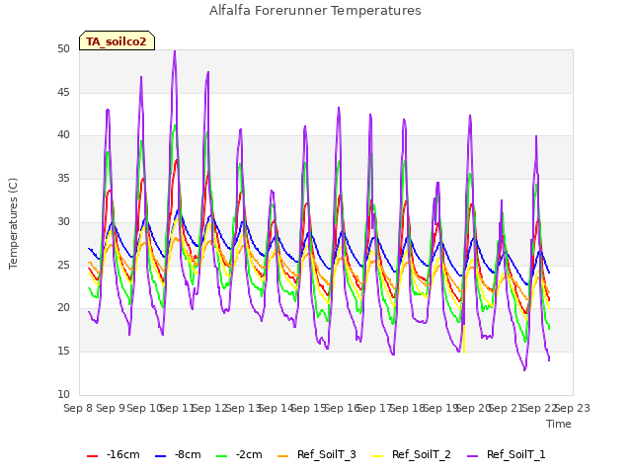Click the Time x-axis title

coord(559,424)
